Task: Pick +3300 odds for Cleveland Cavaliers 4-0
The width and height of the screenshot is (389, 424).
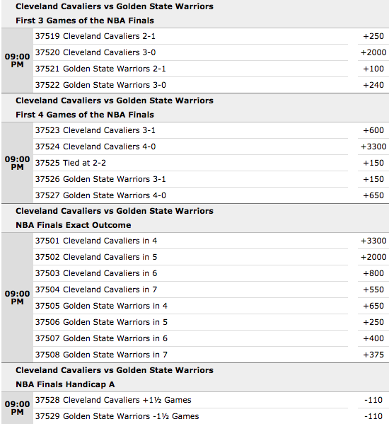Action: [373, 147]
